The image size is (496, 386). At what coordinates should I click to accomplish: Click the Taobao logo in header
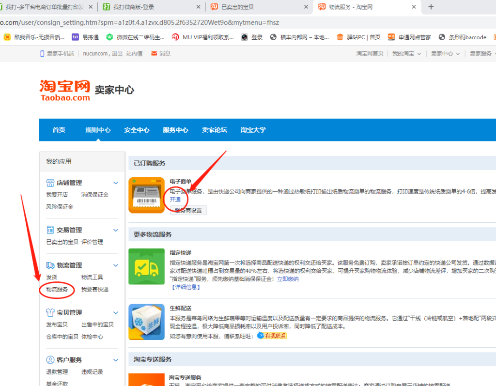(65, 90)
